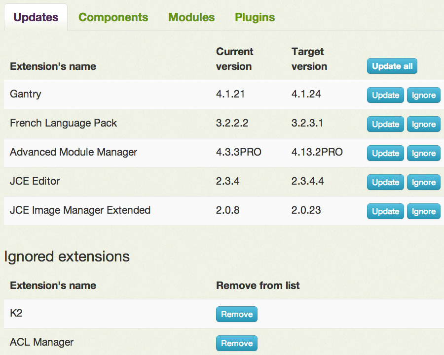444x355 pixels.
Task: Ignore the French Language Pack update
Action: [x=424, y=124]
